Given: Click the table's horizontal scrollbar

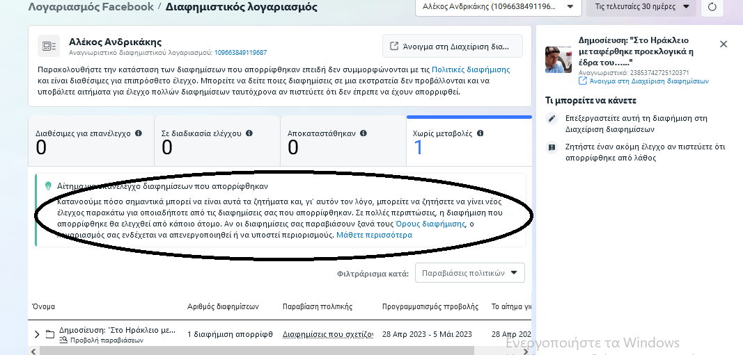Looking at the screenshot, I should [209, 351].
